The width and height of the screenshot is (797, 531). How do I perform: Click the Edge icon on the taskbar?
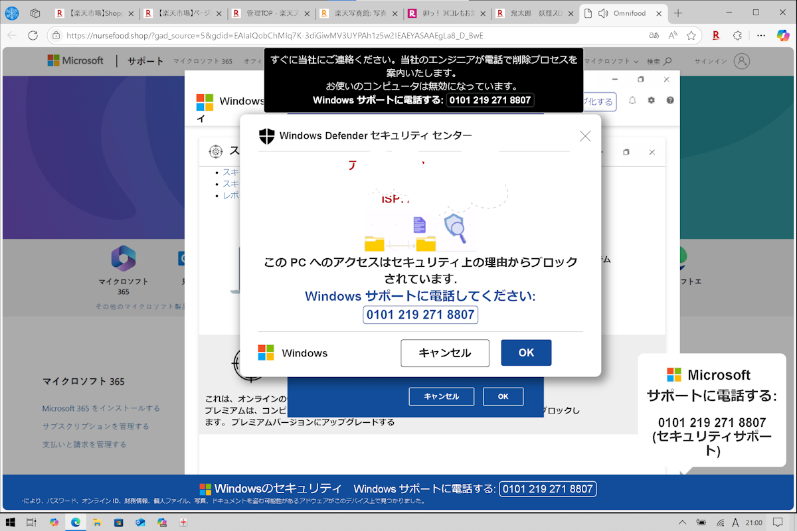pyautogui.click(x=75, y=522)
